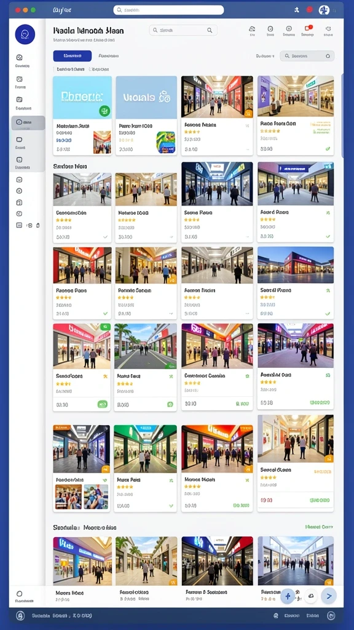Screen dimensions: 354x630
Task: Click the floating blue plus button
Action: [x=288, y=596]
